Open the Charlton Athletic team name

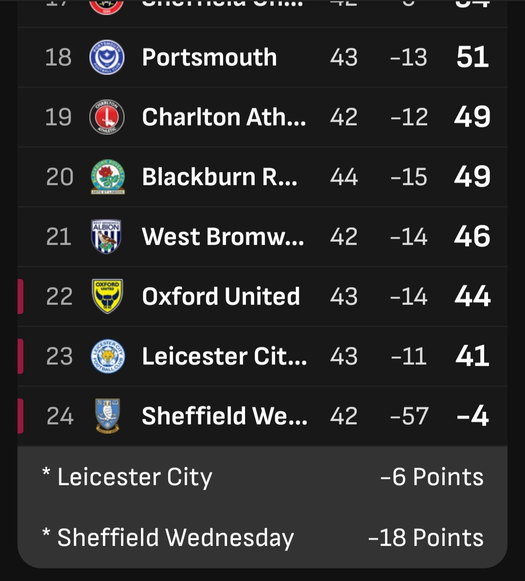coord(224,117)
